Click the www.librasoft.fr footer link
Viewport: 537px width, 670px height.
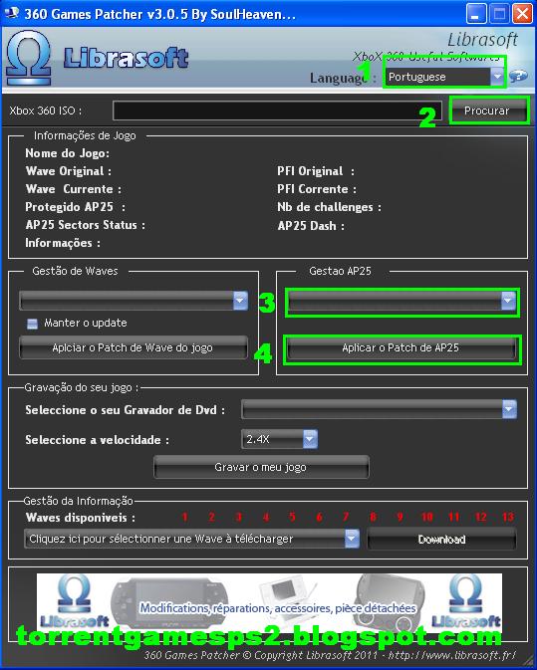[451, 655]
